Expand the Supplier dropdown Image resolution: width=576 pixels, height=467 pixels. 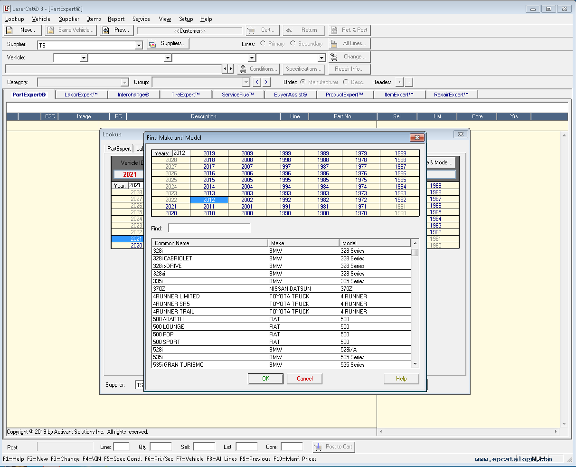[139, 45]
